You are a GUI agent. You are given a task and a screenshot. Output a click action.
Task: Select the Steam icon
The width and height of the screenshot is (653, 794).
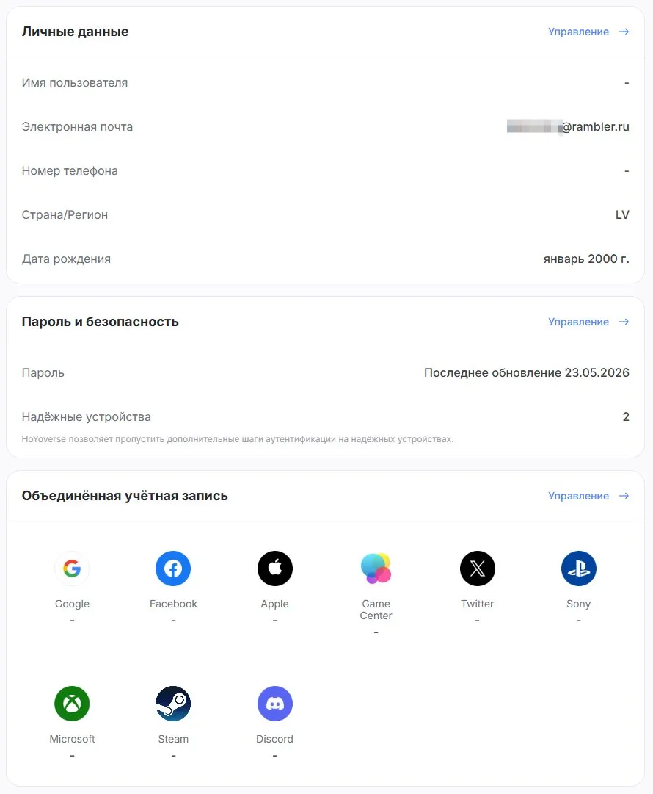coord(173,704)
